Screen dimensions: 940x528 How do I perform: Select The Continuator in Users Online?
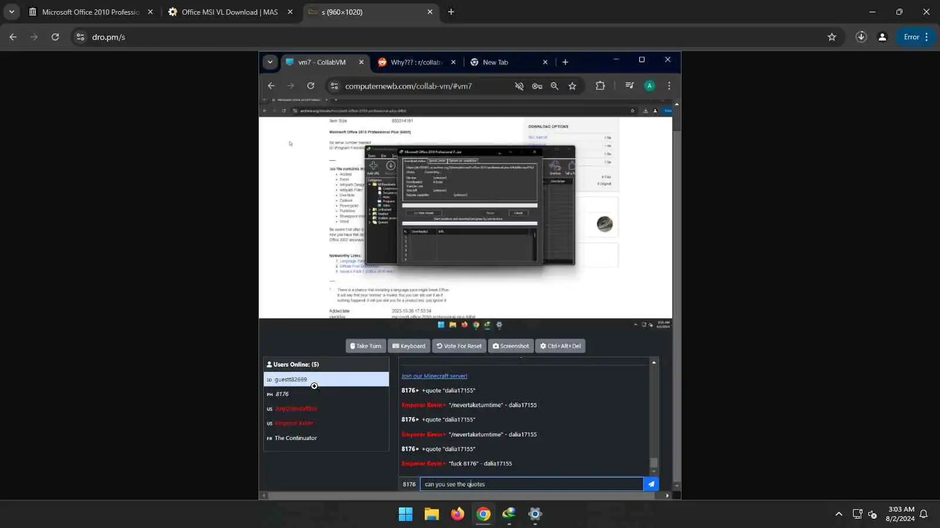pyautogui.click(x=326, y=438)
